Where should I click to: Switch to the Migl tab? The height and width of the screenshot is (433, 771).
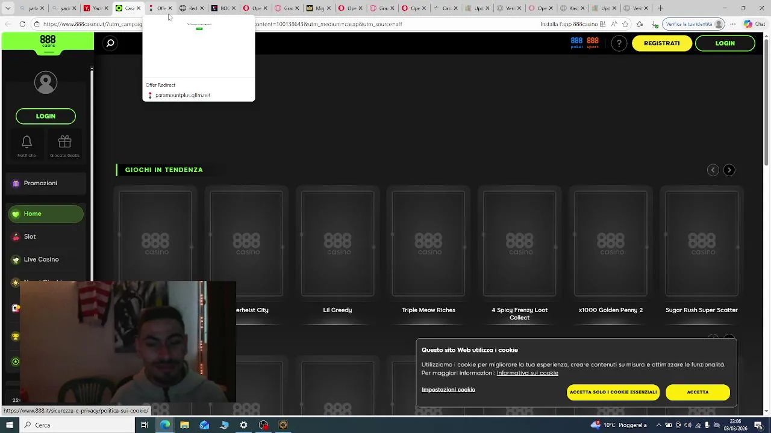[x=318, y=8]
